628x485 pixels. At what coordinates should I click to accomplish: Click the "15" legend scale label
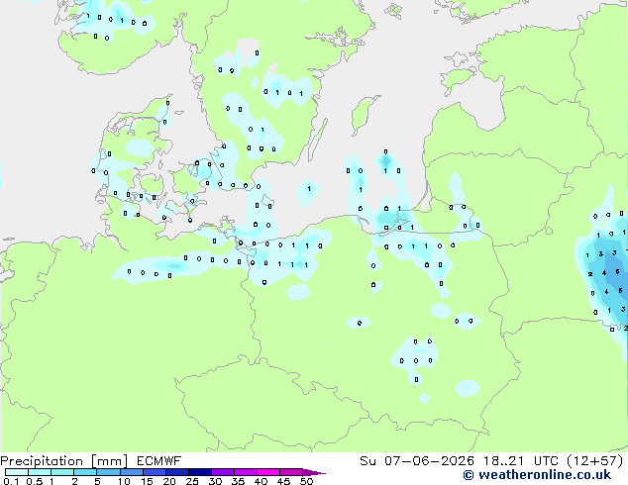pyautogui.click(x=147, y=481)
